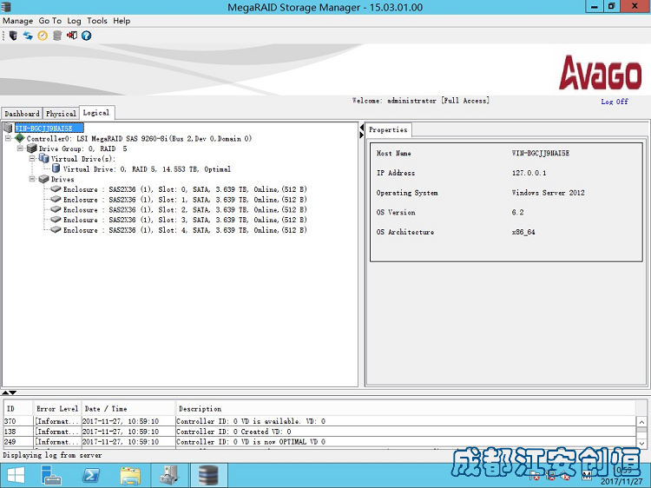
Task: Collapse the Virtual Drive(s) node
Action: [x=32, y=159]
